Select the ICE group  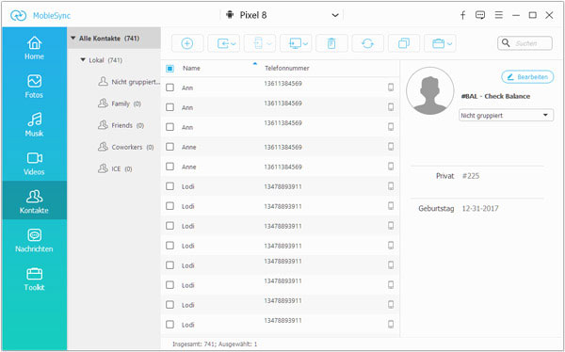point(115,168)
